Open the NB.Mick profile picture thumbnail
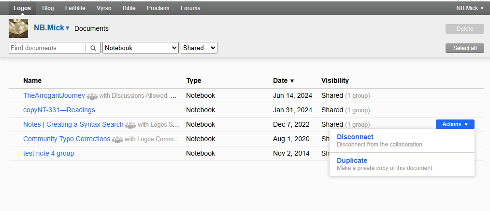The image size is (490, 211). (x=18, y=28)
